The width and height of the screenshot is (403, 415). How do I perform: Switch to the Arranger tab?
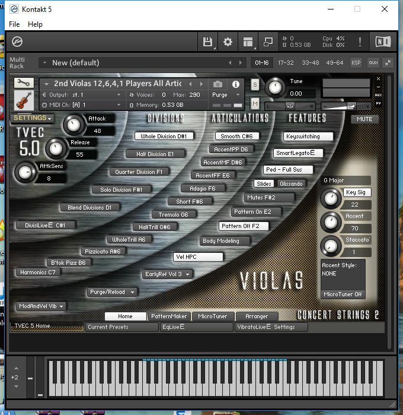(x=257, y=316)
